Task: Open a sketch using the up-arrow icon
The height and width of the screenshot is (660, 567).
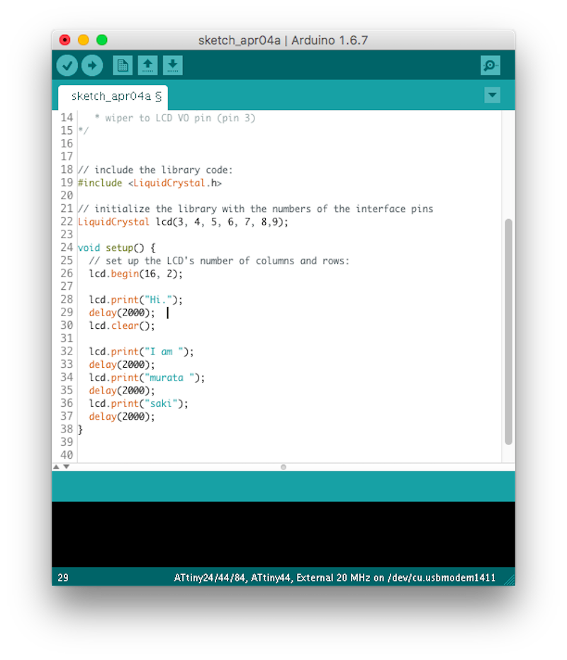Action: pos(147,66)
